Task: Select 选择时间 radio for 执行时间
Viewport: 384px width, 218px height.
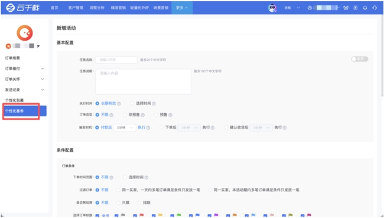Action: point(132,104)
